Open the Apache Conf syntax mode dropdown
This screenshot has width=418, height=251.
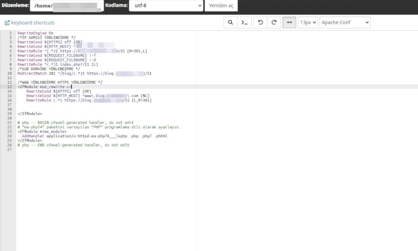tap(345, 22)
